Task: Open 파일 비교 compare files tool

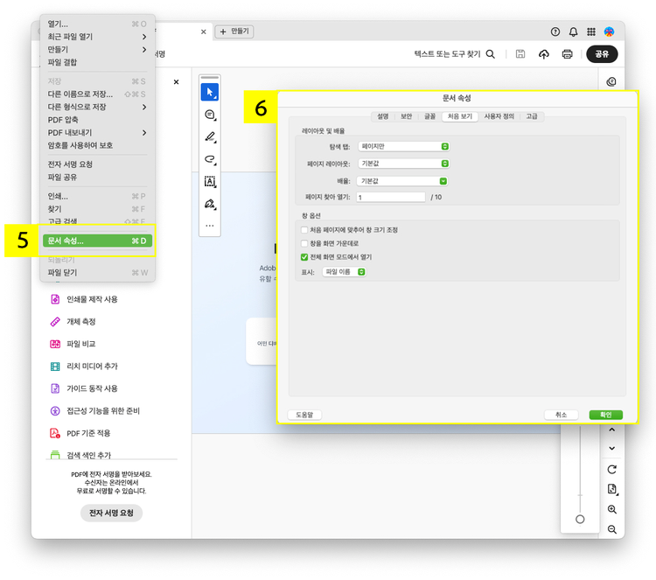Action: point(73,344)
